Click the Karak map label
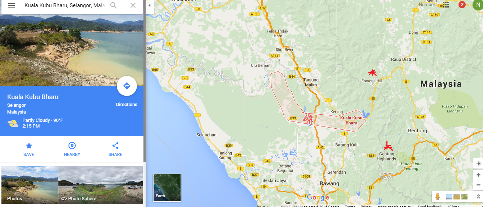 pos(449,158)
